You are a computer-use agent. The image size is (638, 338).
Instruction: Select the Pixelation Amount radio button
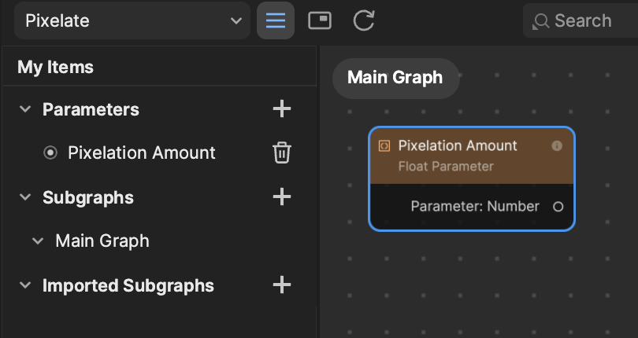50,152
